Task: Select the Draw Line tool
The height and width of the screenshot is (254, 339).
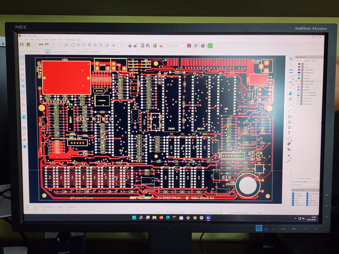Action: click(290, 106)
